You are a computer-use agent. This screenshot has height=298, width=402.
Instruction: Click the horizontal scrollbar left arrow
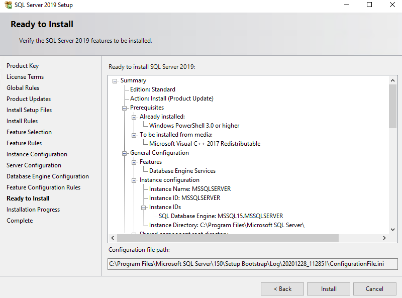113,238
